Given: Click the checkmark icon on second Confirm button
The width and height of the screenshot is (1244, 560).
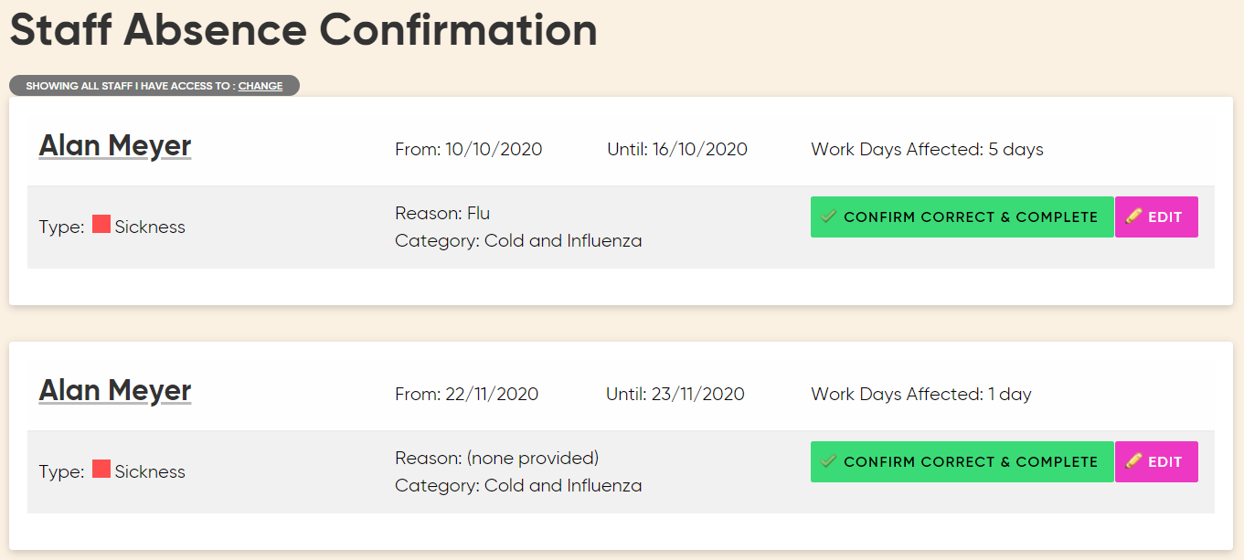Looking at the screenshot, I should (x=829, y=461).
